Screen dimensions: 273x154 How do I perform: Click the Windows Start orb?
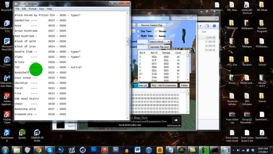(x=5, y=150)
